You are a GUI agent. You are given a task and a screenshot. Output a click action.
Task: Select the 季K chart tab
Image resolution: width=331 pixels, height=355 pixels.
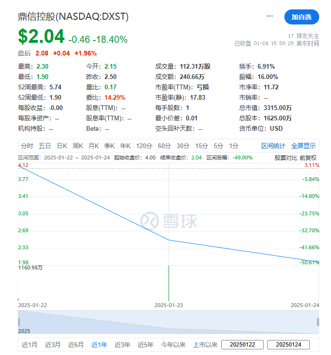point(109,146)
